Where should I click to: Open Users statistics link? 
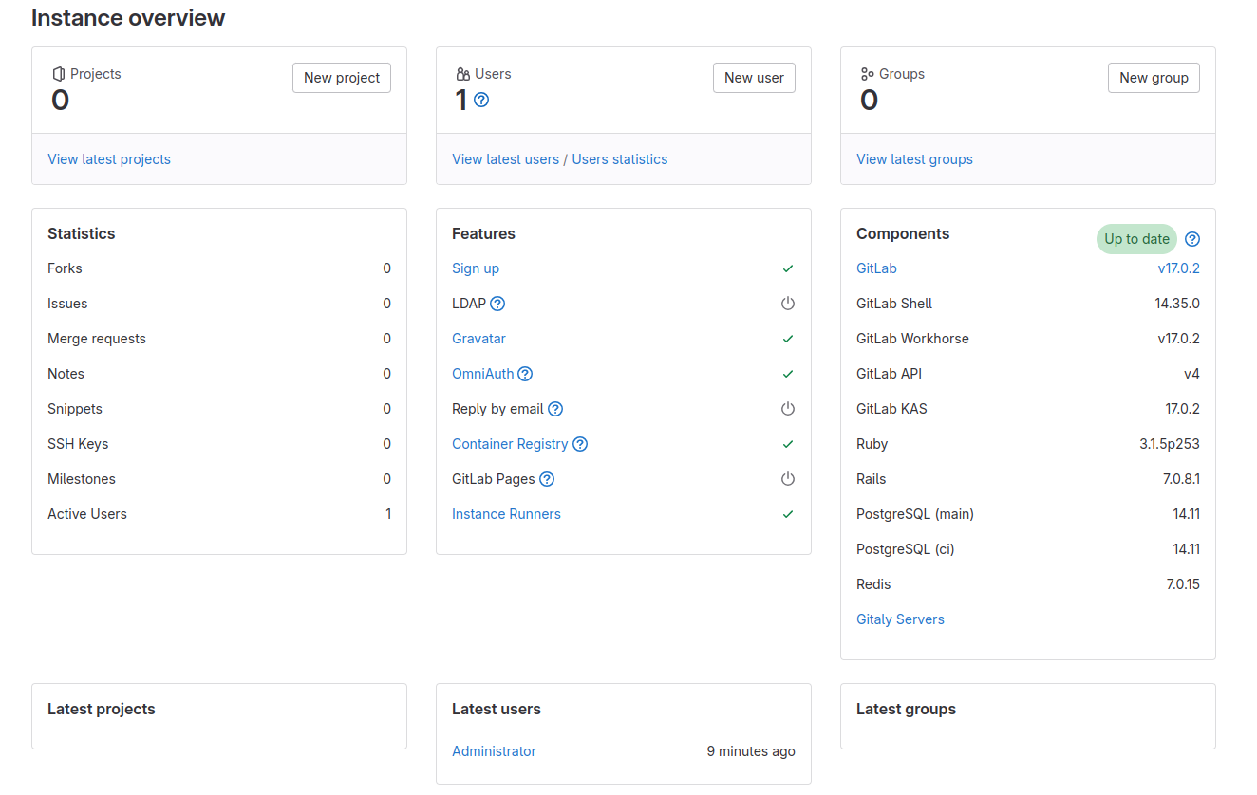pos(619,159)
